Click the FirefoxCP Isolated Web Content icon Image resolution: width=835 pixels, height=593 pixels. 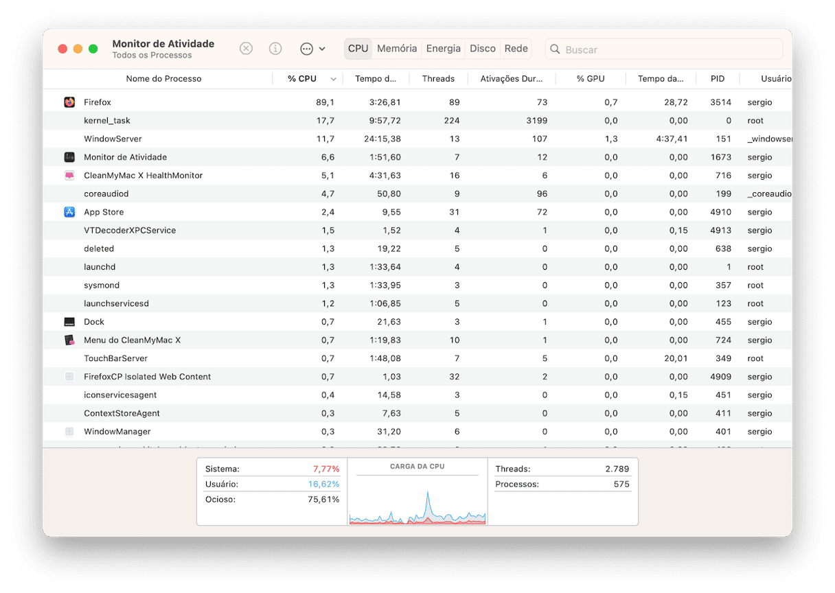point(69,377)
